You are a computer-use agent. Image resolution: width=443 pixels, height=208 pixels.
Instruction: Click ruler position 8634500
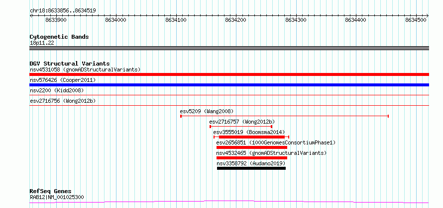pos(416,20)
